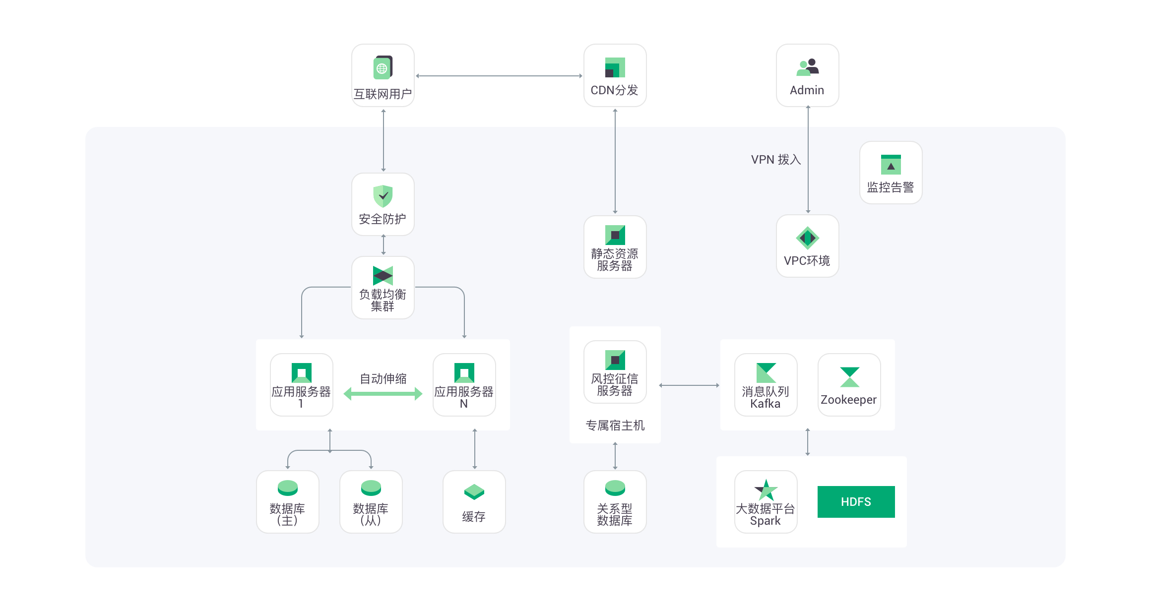1151x612 pixels.
Task: Click the 自动伸缩 green double arrow
Action: (383, 394)
